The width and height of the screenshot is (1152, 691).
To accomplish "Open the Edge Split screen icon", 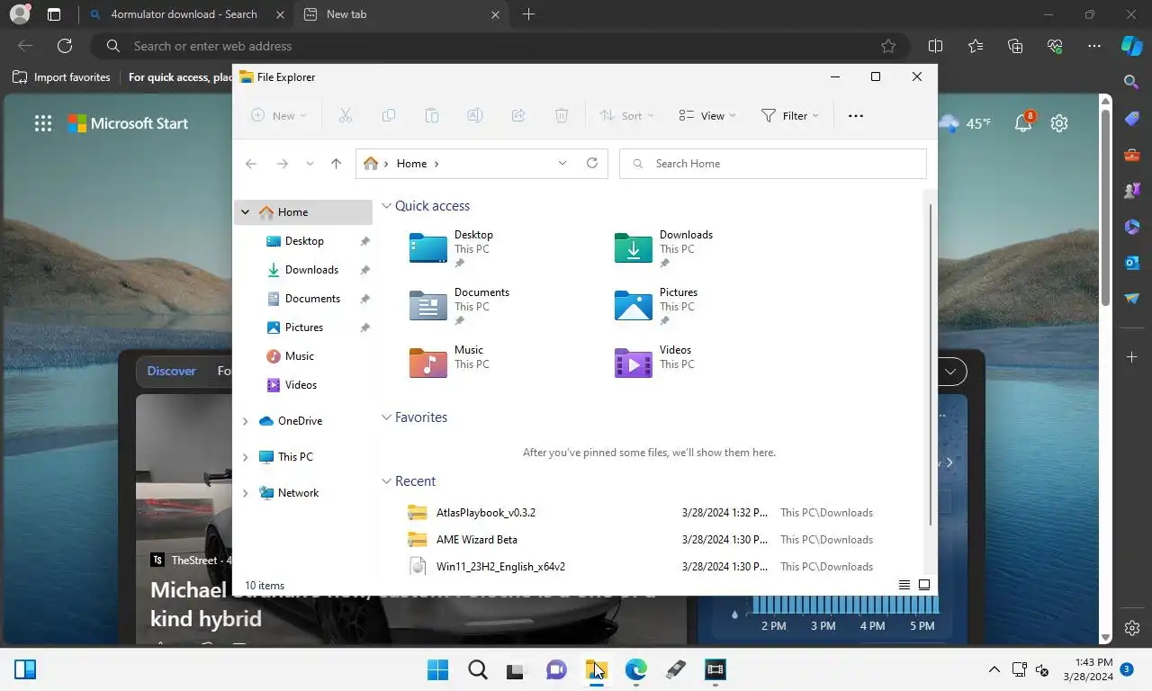I will tap(935, 46).
